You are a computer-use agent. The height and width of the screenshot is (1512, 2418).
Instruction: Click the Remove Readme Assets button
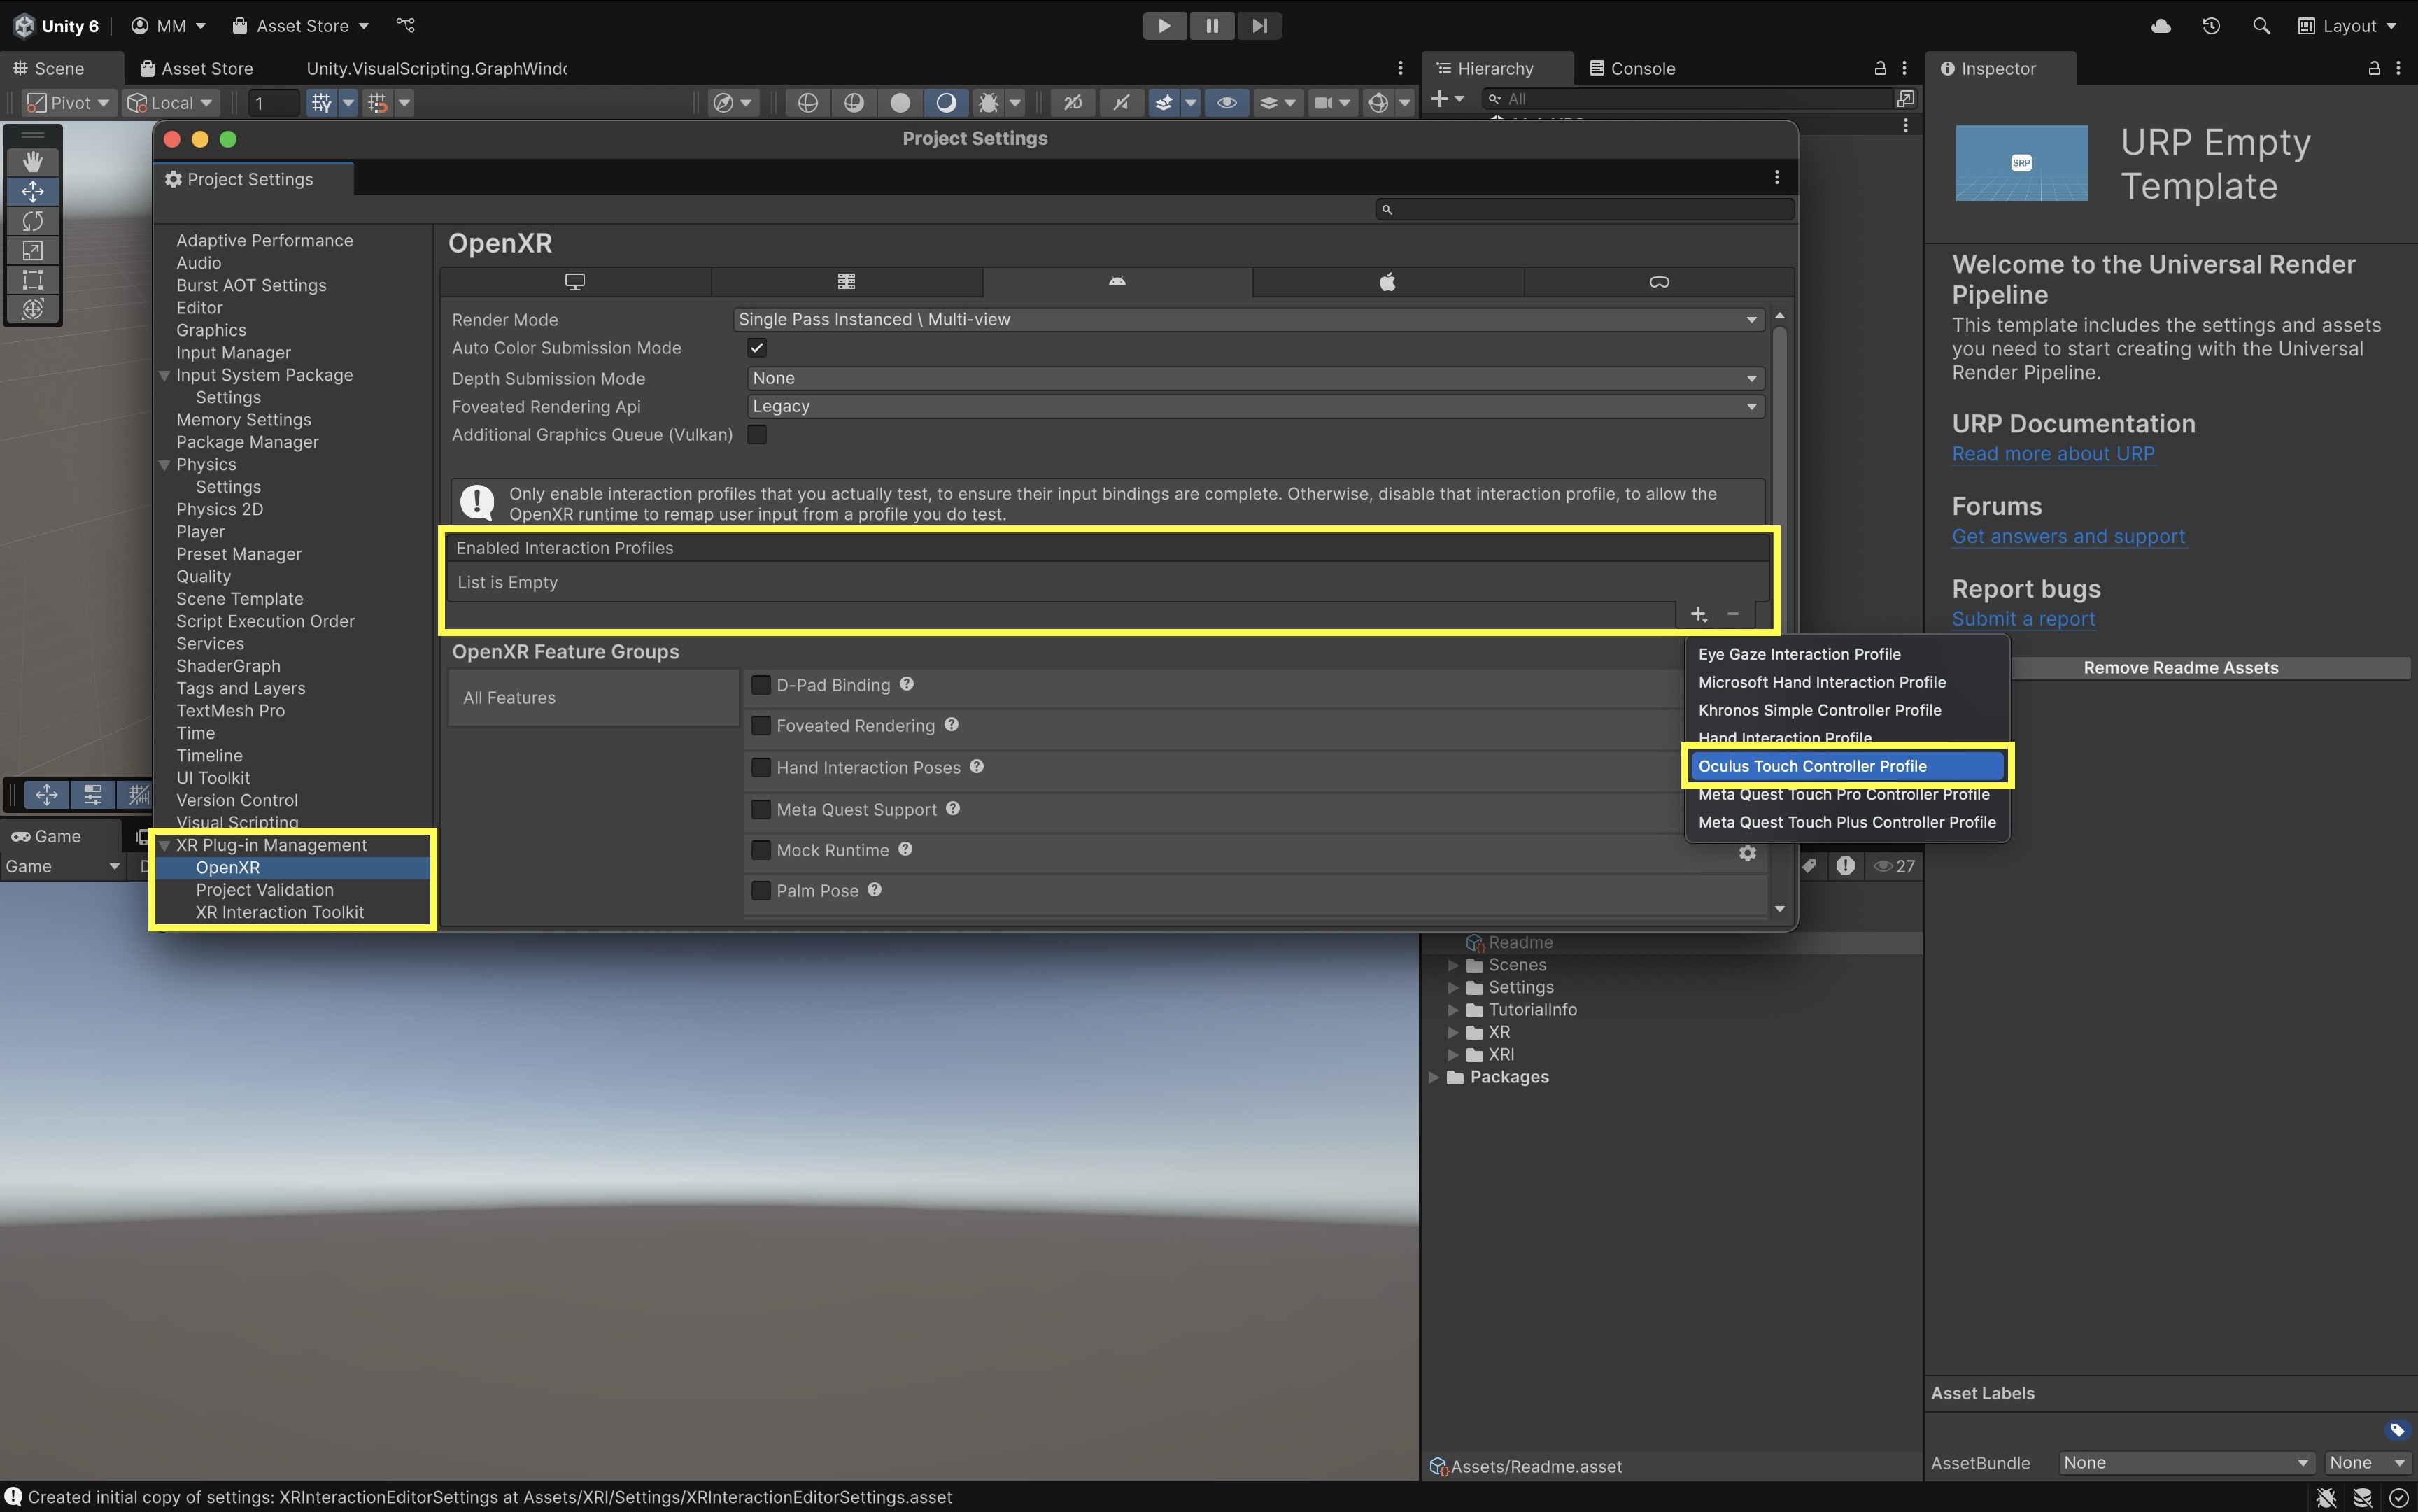2180,668
